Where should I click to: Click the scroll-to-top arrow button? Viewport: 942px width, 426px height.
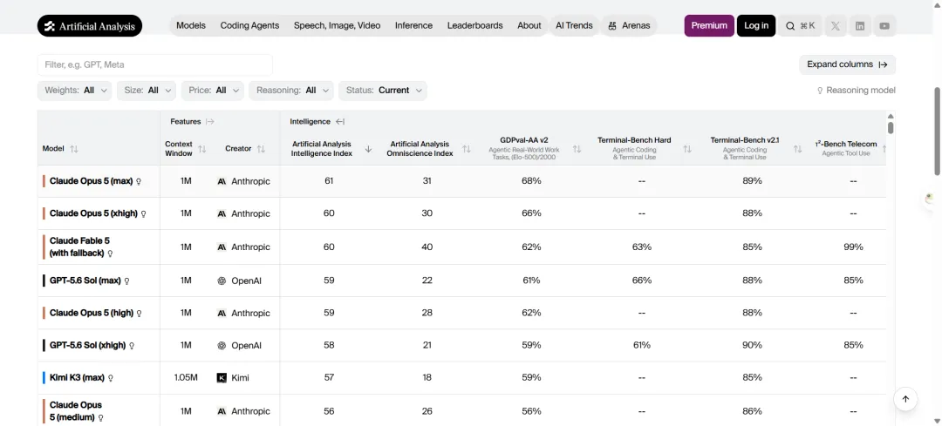click(905, 399)
